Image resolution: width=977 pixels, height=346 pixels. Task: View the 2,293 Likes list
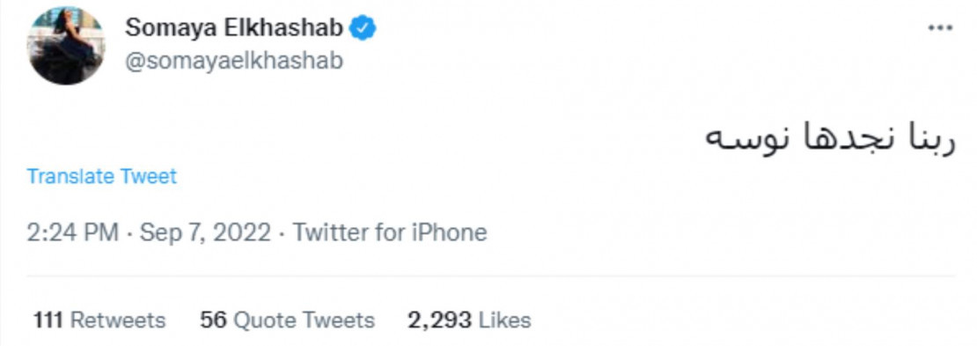coord(469,320)
